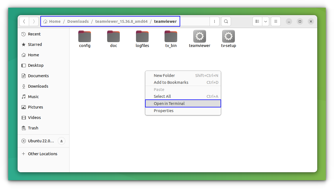The height and width of the screenshot is (189, 334).
Task: Choose Open in Terminal menu entry
Action: pos(183,104)
